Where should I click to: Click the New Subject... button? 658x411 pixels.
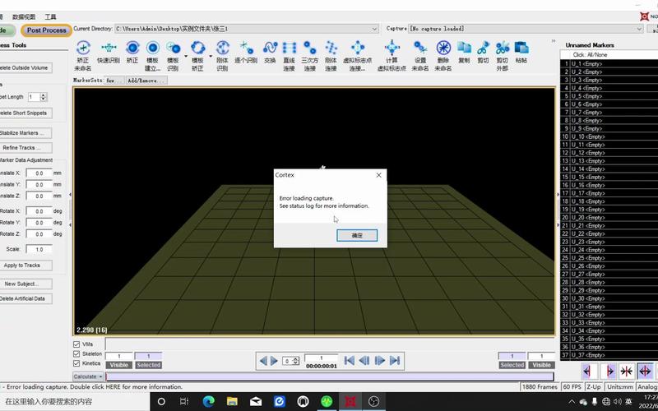[25, 284]
